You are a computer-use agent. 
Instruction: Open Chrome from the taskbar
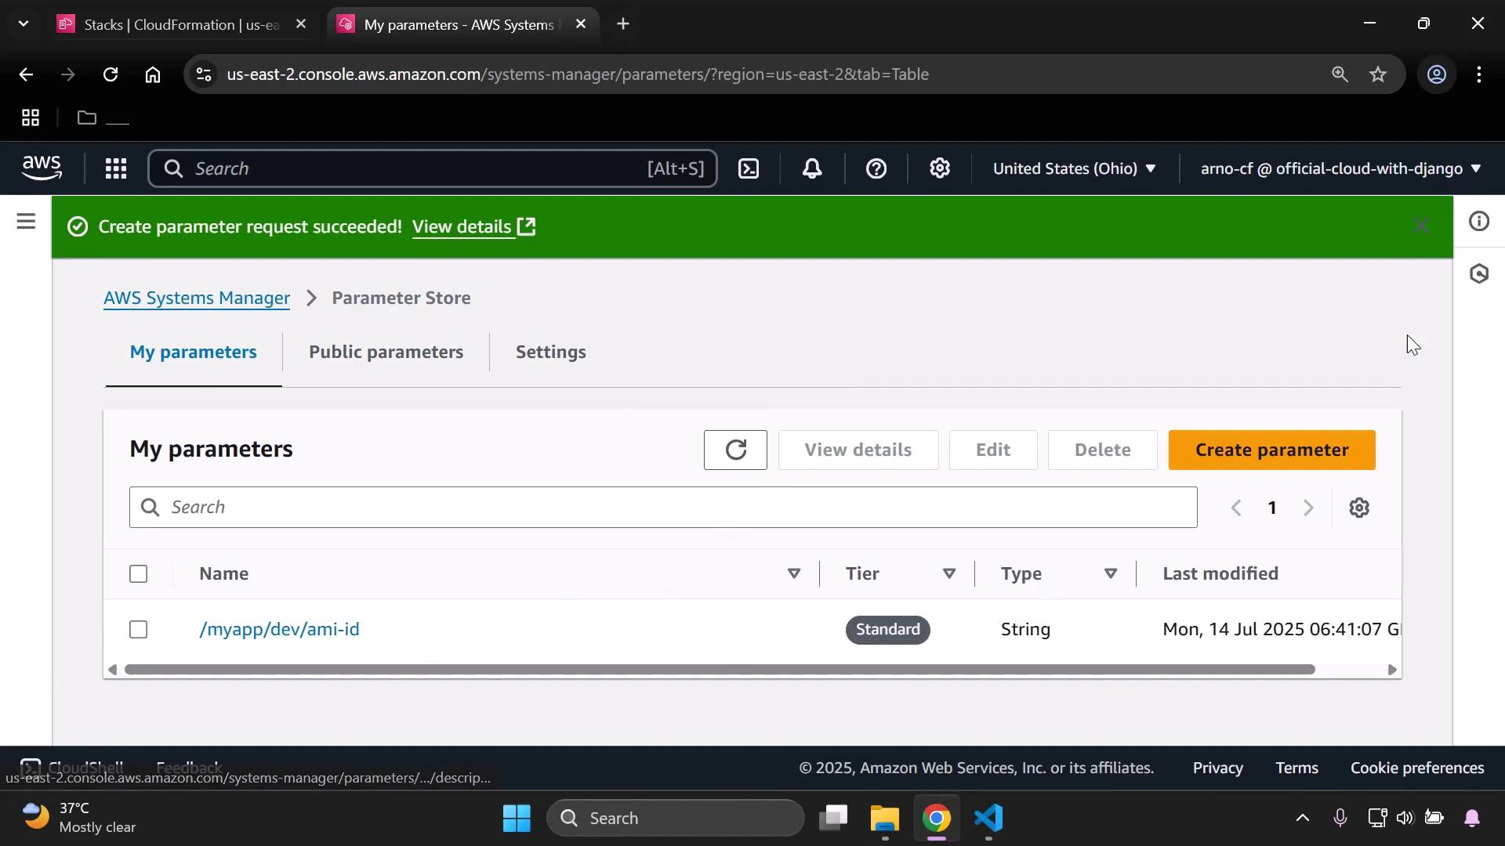point(937,818)
